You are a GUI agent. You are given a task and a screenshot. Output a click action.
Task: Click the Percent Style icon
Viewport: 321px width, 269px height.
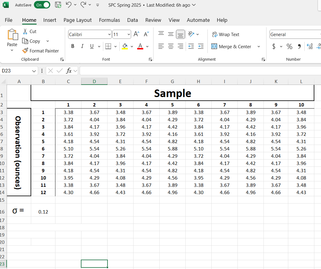(x=289, y=46)
